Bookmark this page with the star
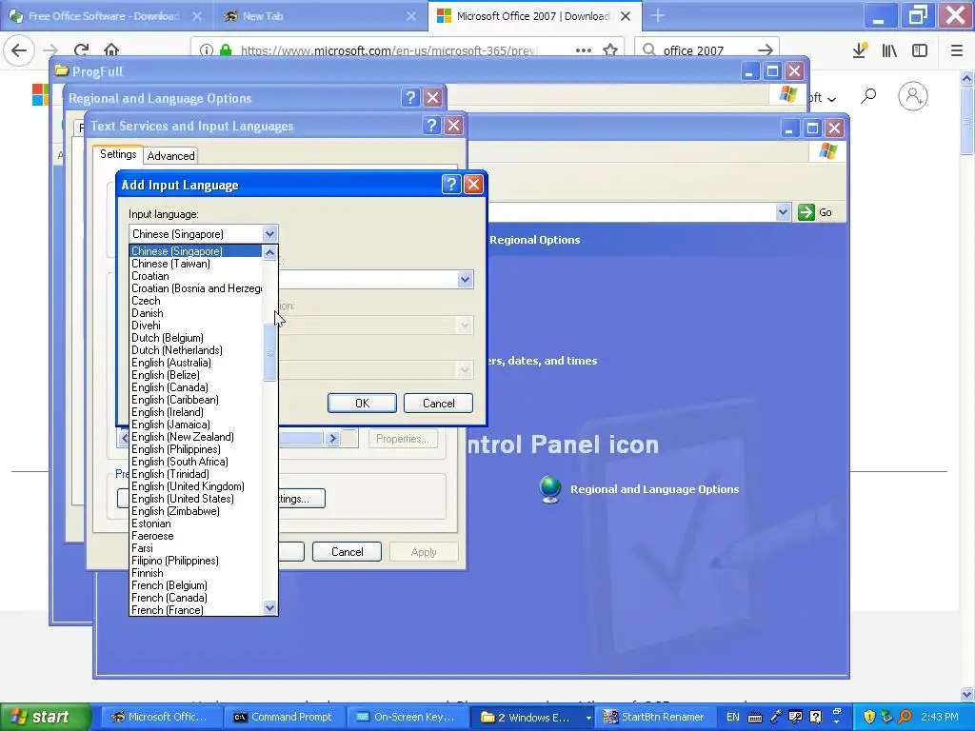Viewport: 975px width, 731px height. tap(610, 49)
